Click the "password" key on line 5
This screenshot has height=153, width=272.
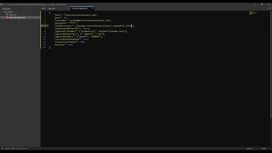[x=60, y=23]
